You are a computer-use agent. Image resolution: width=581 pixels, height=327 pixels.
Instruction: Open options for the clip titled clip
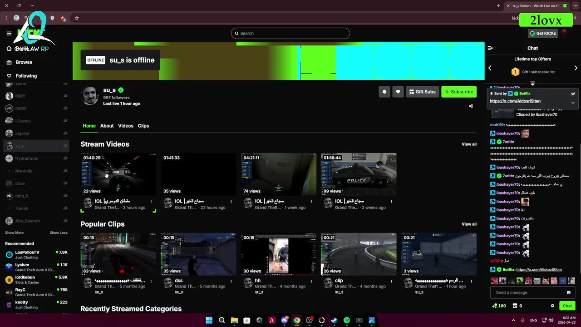(391, 281)
